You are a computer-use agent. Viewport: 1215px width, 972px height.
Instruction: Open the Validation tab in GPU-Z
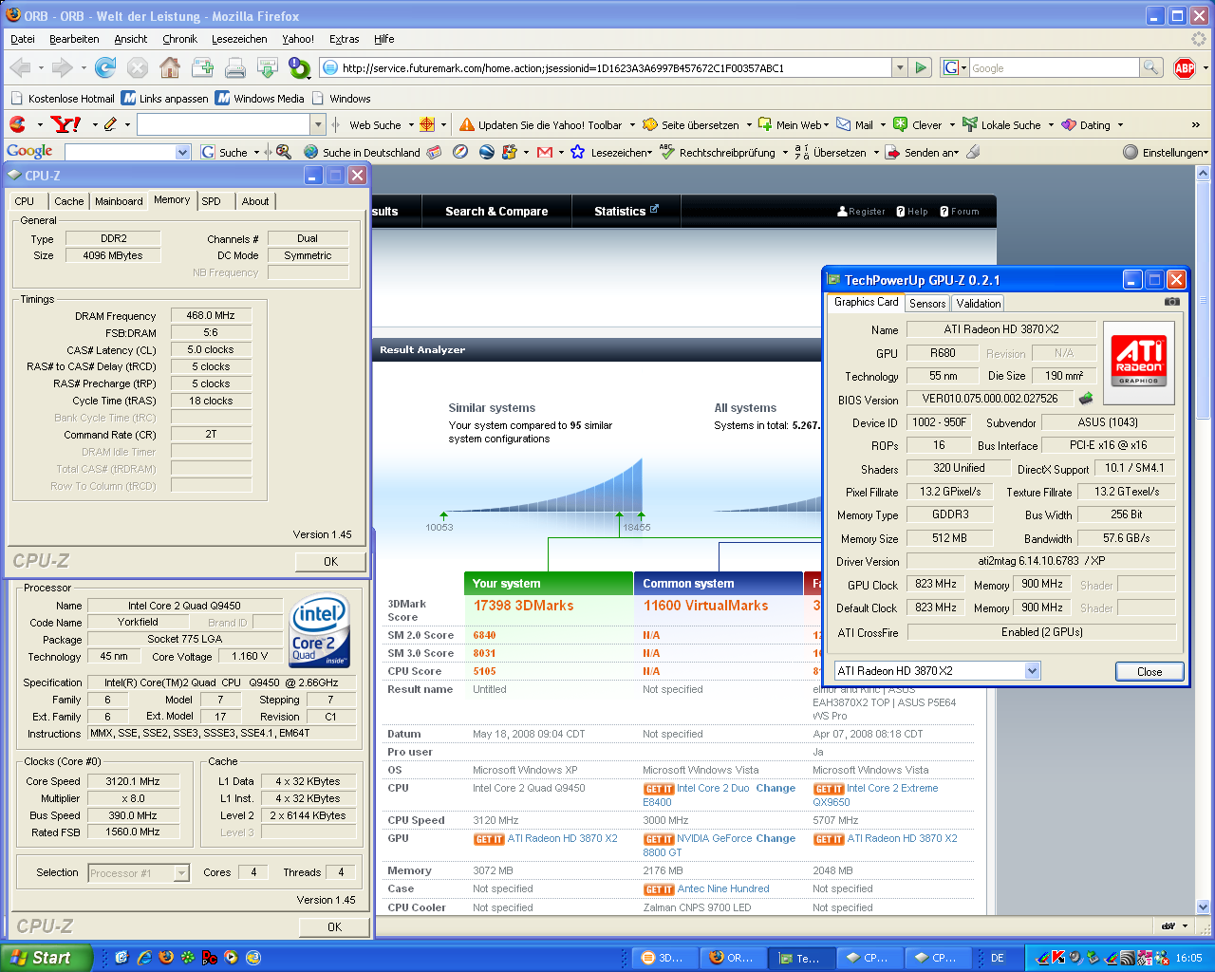pos(978,304)
